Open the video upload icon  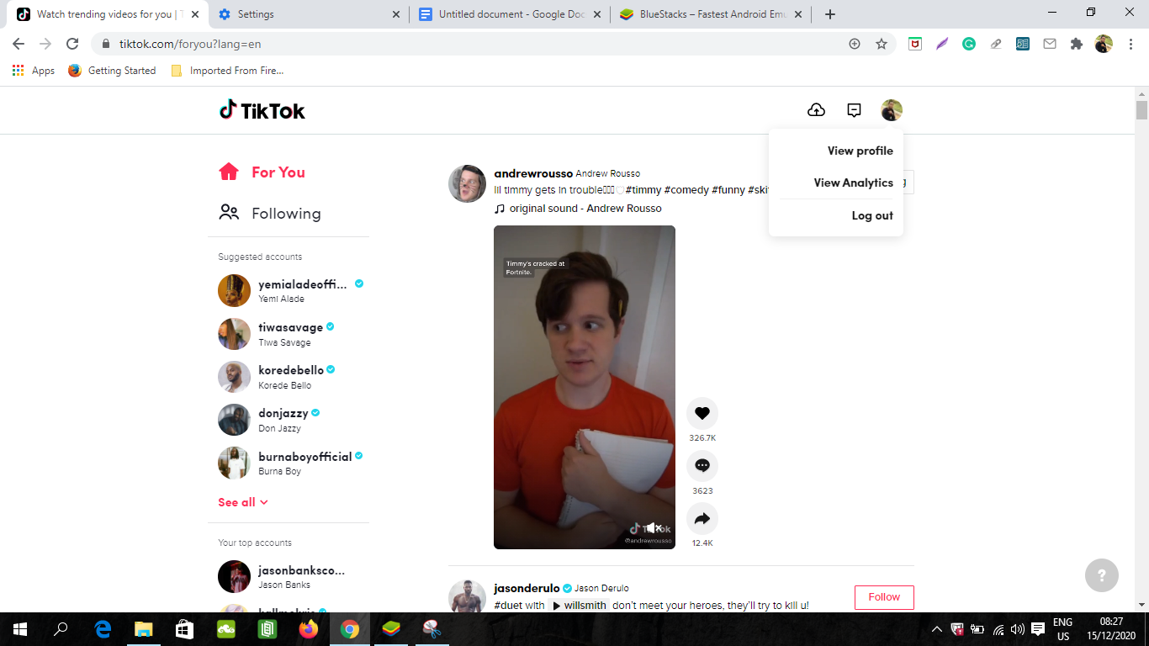pyautogui.click(x=816, y=109)
